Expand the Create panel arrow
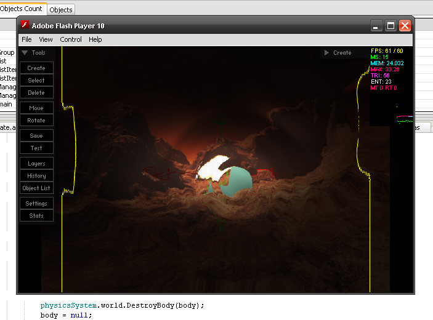 coord(326,53)
